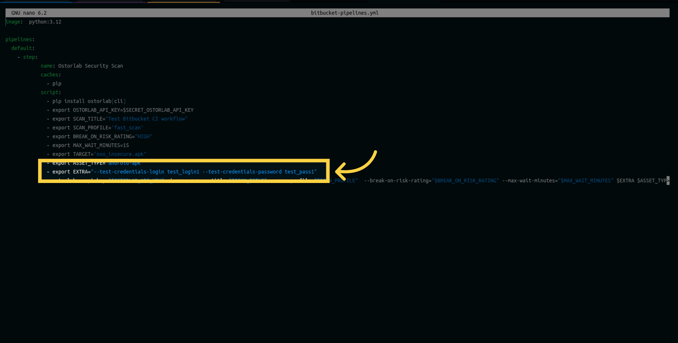Viewport: 678px width, 343px height.
Task: Switch to the purple-underlined terminal tab
Action: (x=110, y=2)
